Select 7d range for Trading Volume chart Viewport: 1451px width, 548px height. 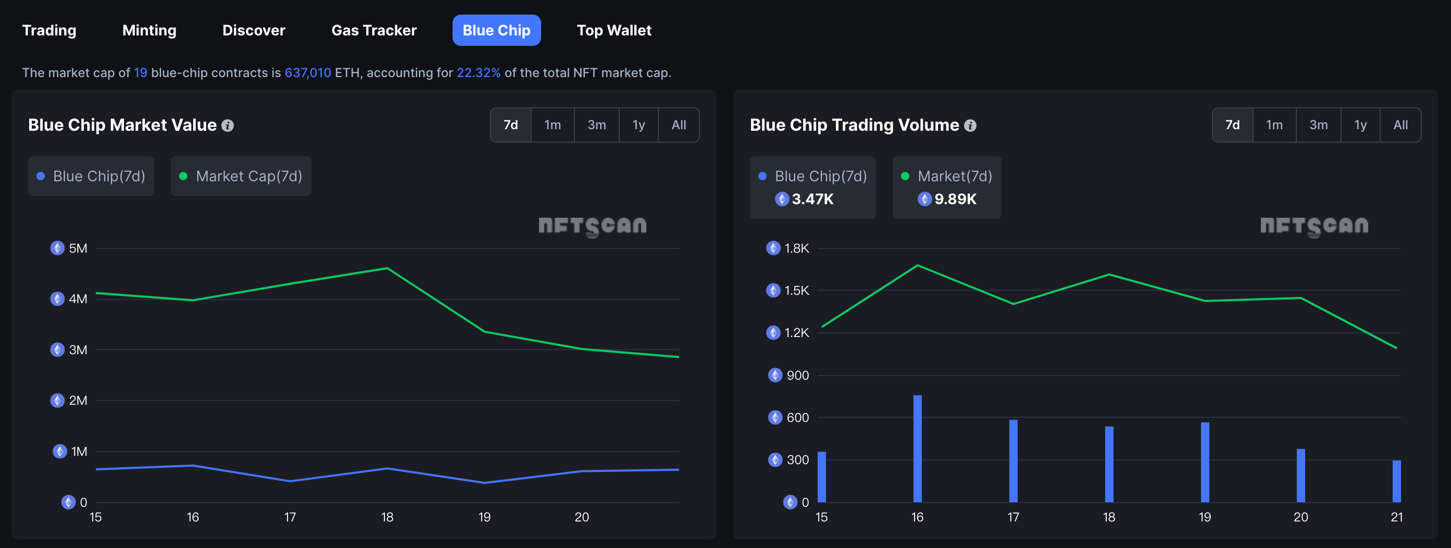pyautogui.click(x=1232, y=125)
